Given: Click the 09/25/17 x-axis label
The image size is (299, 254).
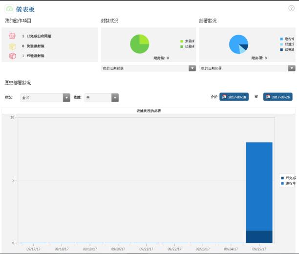Looking at the screenshot, I should coord(259,249).
